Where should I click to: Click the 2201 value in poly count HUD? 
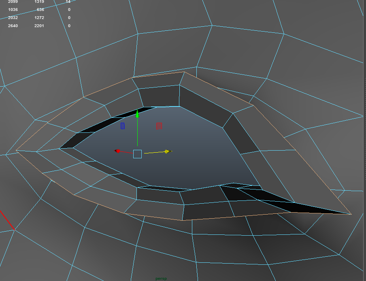pos(39,26)
